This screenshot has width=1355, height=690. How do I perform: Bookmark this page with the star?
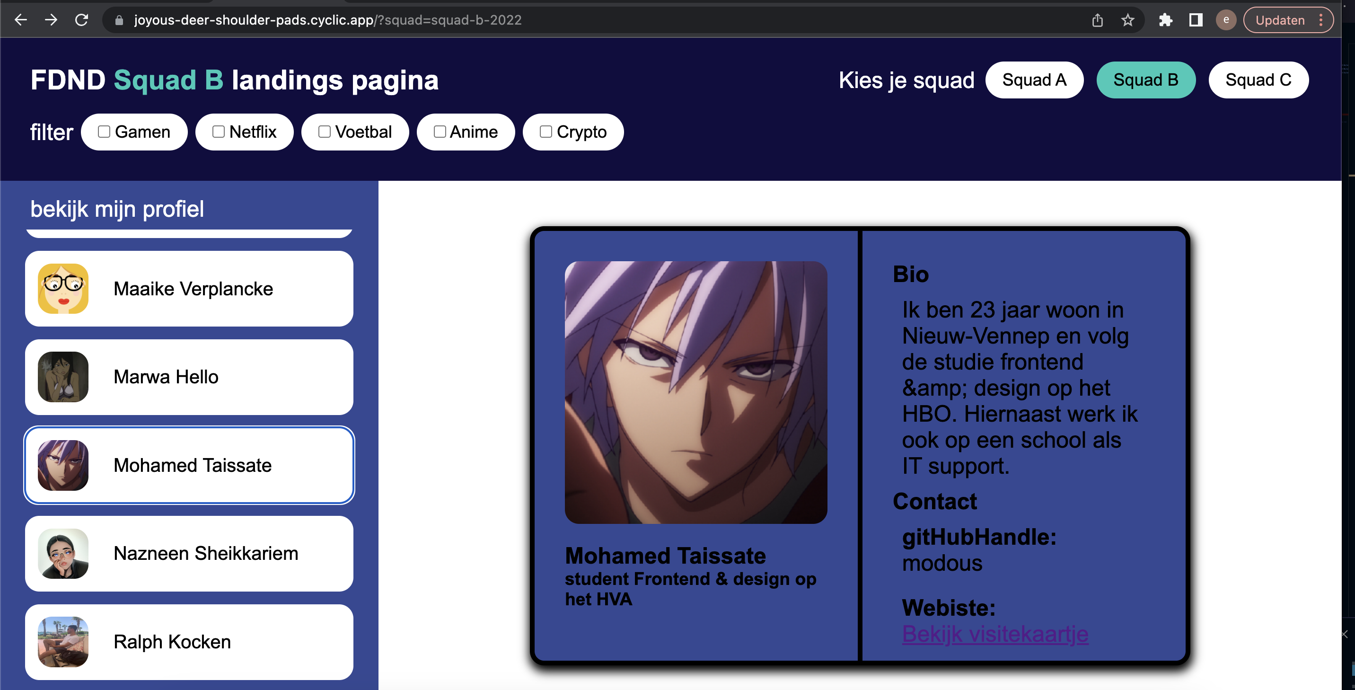click(1128, 20)
